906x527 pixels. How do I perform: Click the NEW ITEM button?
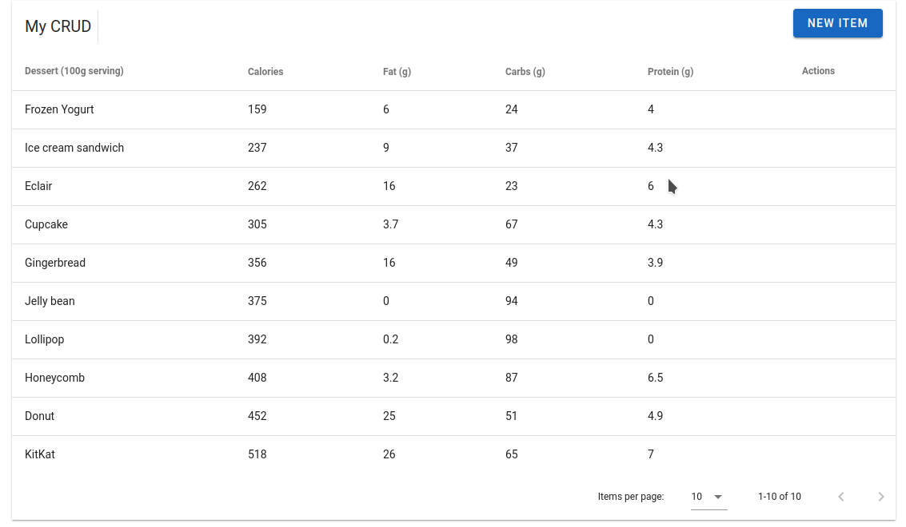click(x=837, y=23)
